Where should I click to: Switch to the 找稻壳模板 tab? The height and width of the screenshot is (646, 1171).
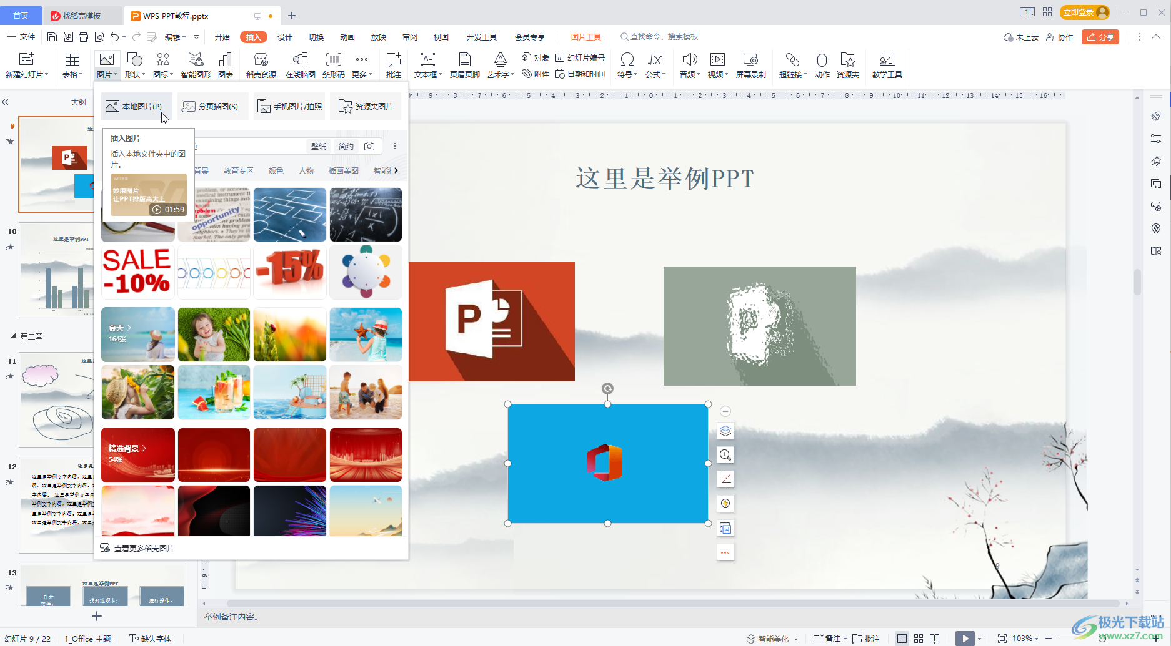coord(82,16)
